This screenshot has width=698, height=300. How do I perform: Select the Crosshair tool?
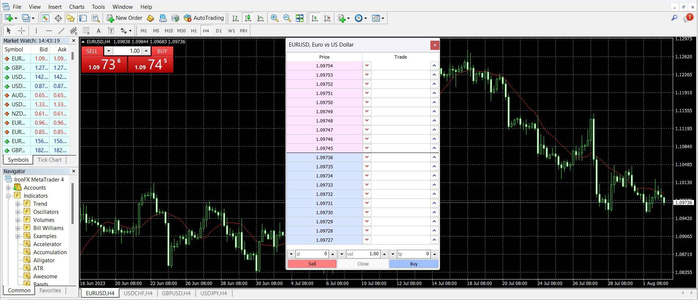pyautogui.click(x=22, y=31)
